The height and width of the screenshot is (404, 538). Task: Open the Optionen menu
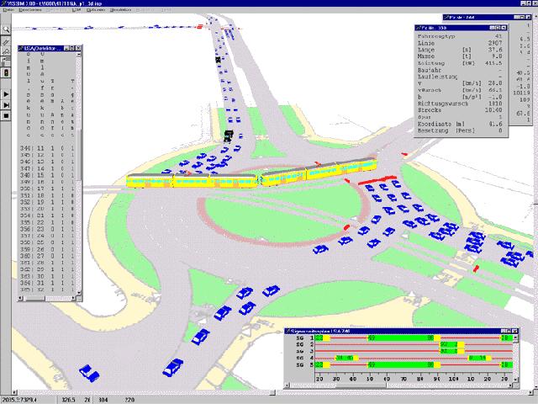96,12
